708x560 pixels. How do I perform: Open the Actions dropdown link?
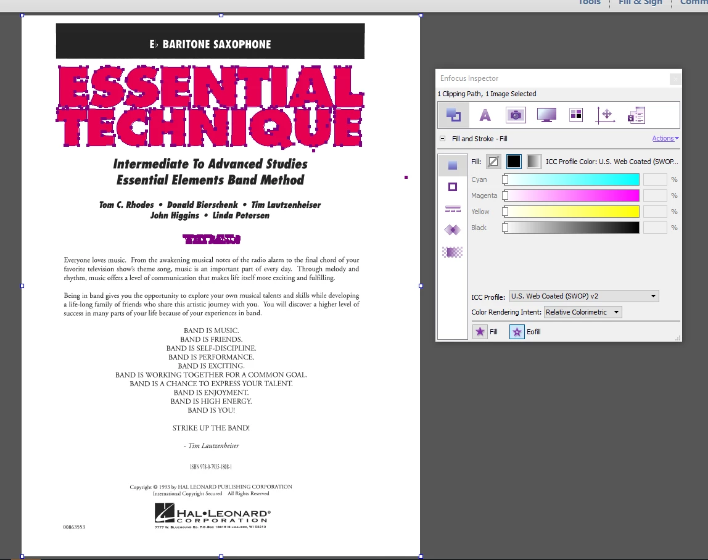pyautogui.click(x=665, y=138)
